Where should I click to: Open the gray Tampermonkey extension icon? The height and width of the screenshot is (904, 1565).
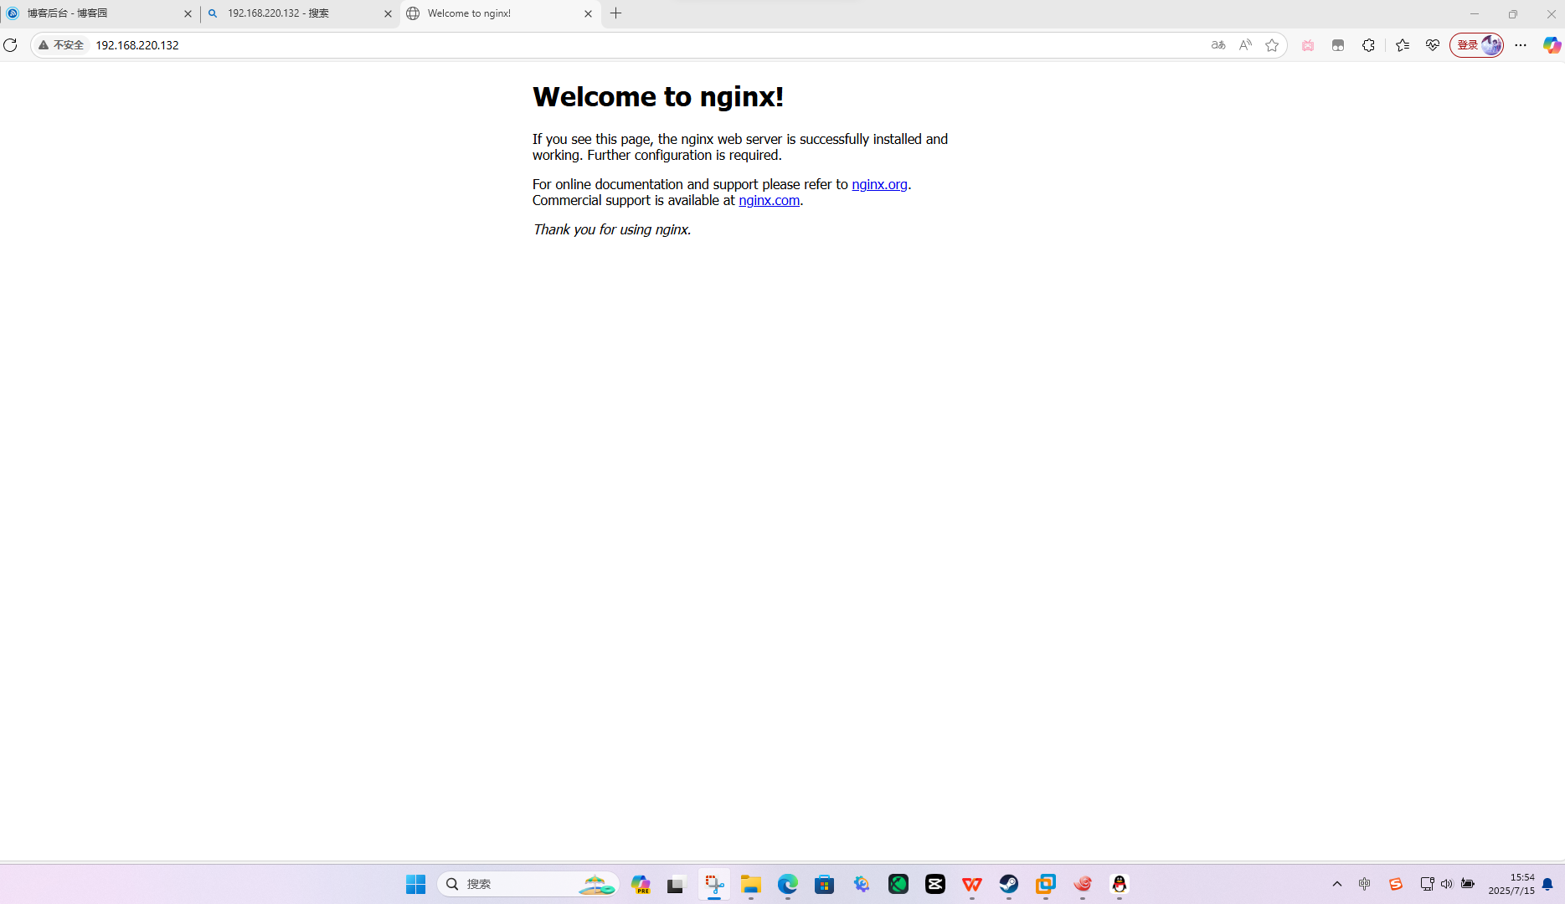coord(1338,45)
